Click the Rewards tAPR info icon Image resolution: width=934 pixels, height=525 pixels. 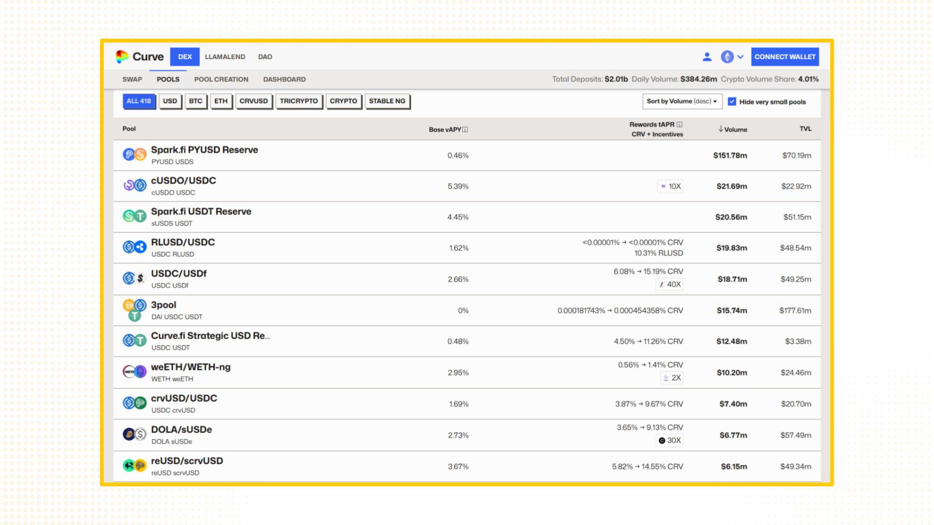[x=680, y=124]
